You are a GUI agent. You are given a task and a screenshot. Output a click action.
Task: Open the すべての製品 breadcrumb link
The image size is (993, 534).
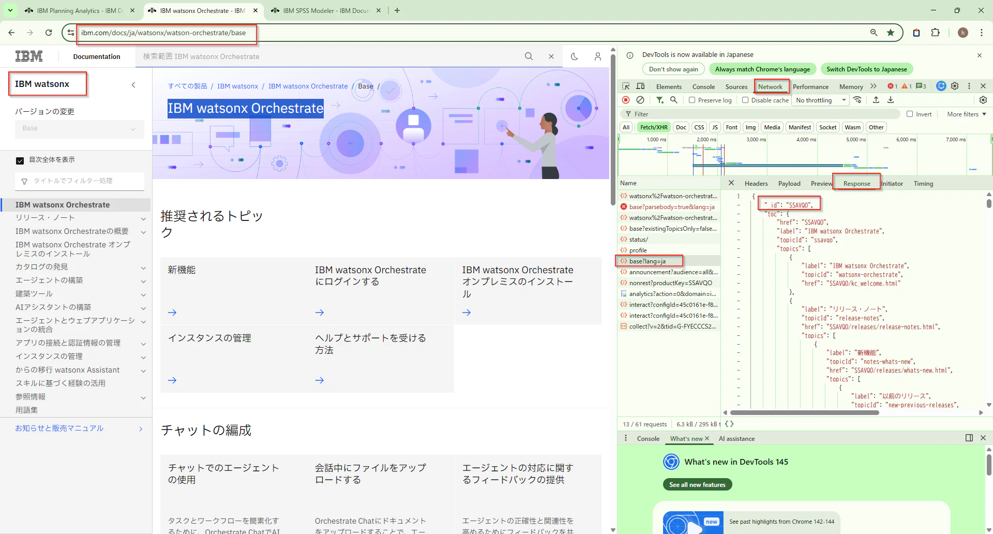point(188,86)
